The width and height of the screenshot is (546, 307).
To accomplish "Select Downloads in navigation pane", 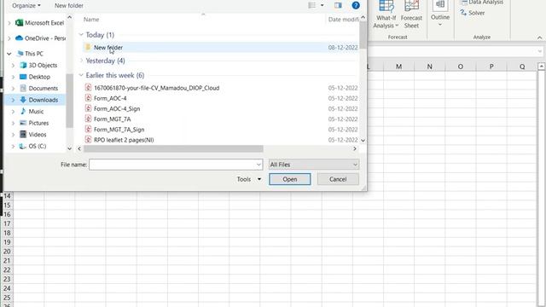I will [x=38, y=100].
